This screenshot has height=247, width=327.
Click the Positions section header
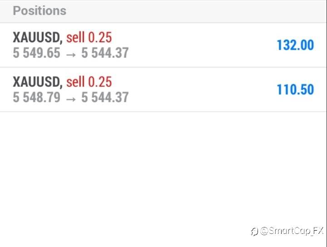pos(40,11)
